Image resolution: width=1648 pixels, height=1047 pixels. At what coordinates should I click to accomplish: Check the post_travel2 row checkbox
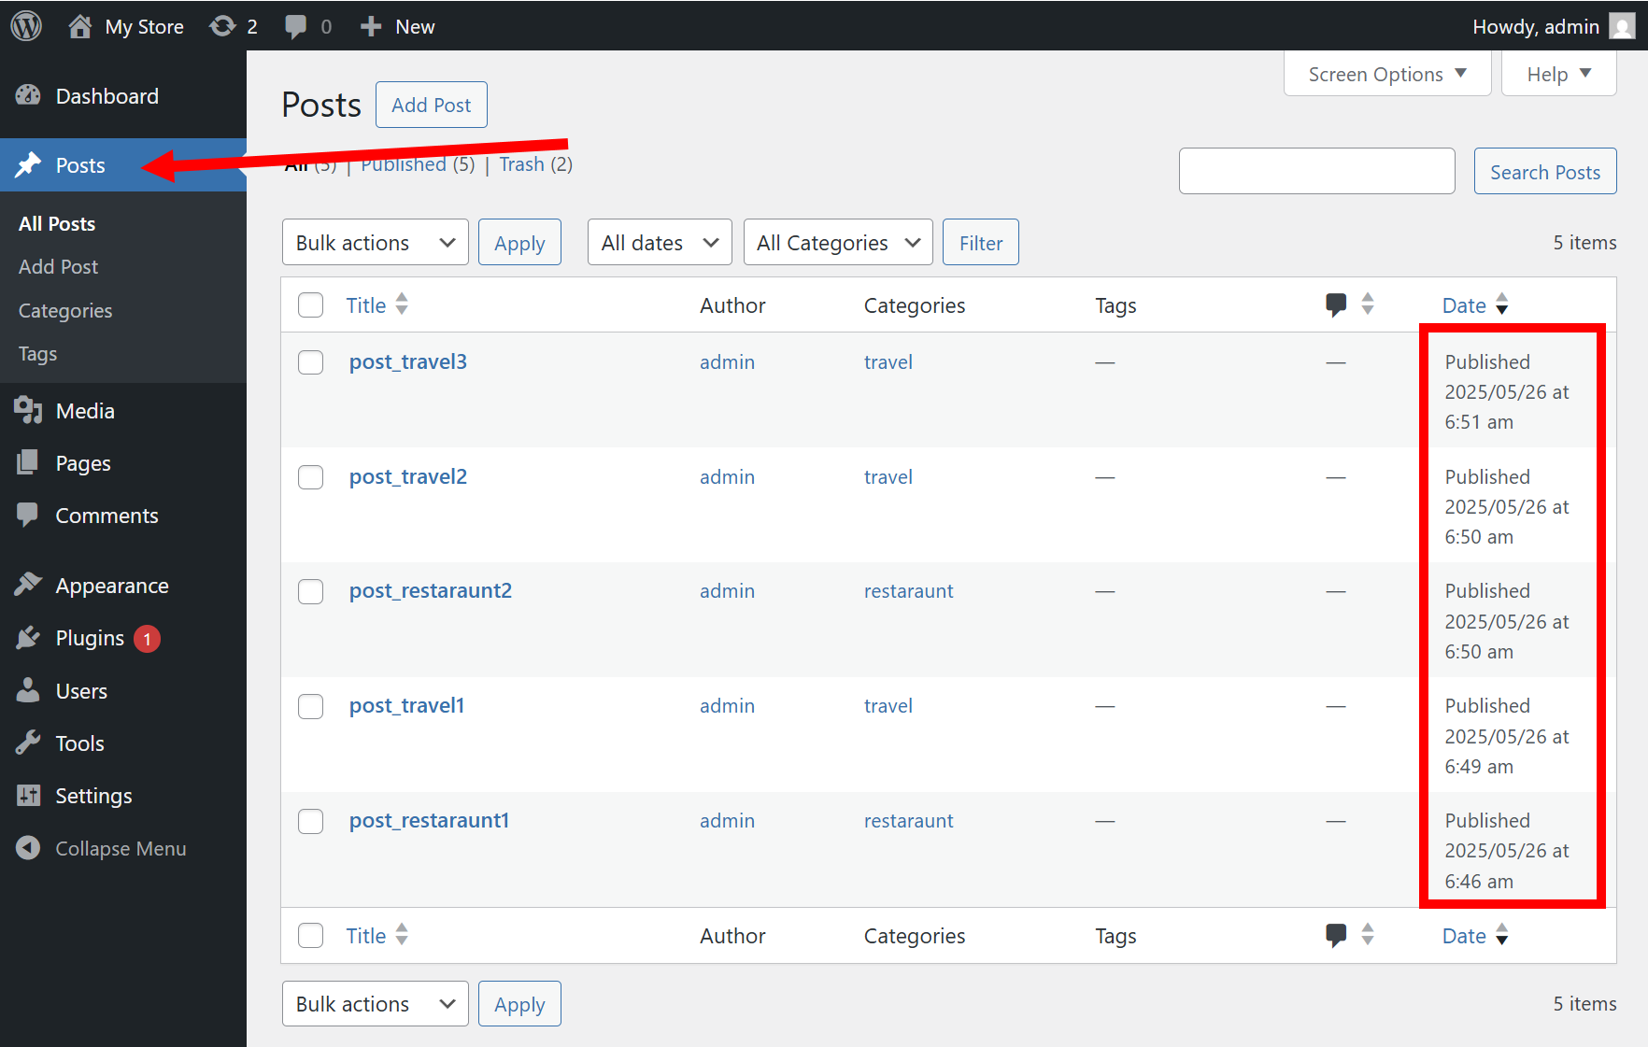point(310,477)
